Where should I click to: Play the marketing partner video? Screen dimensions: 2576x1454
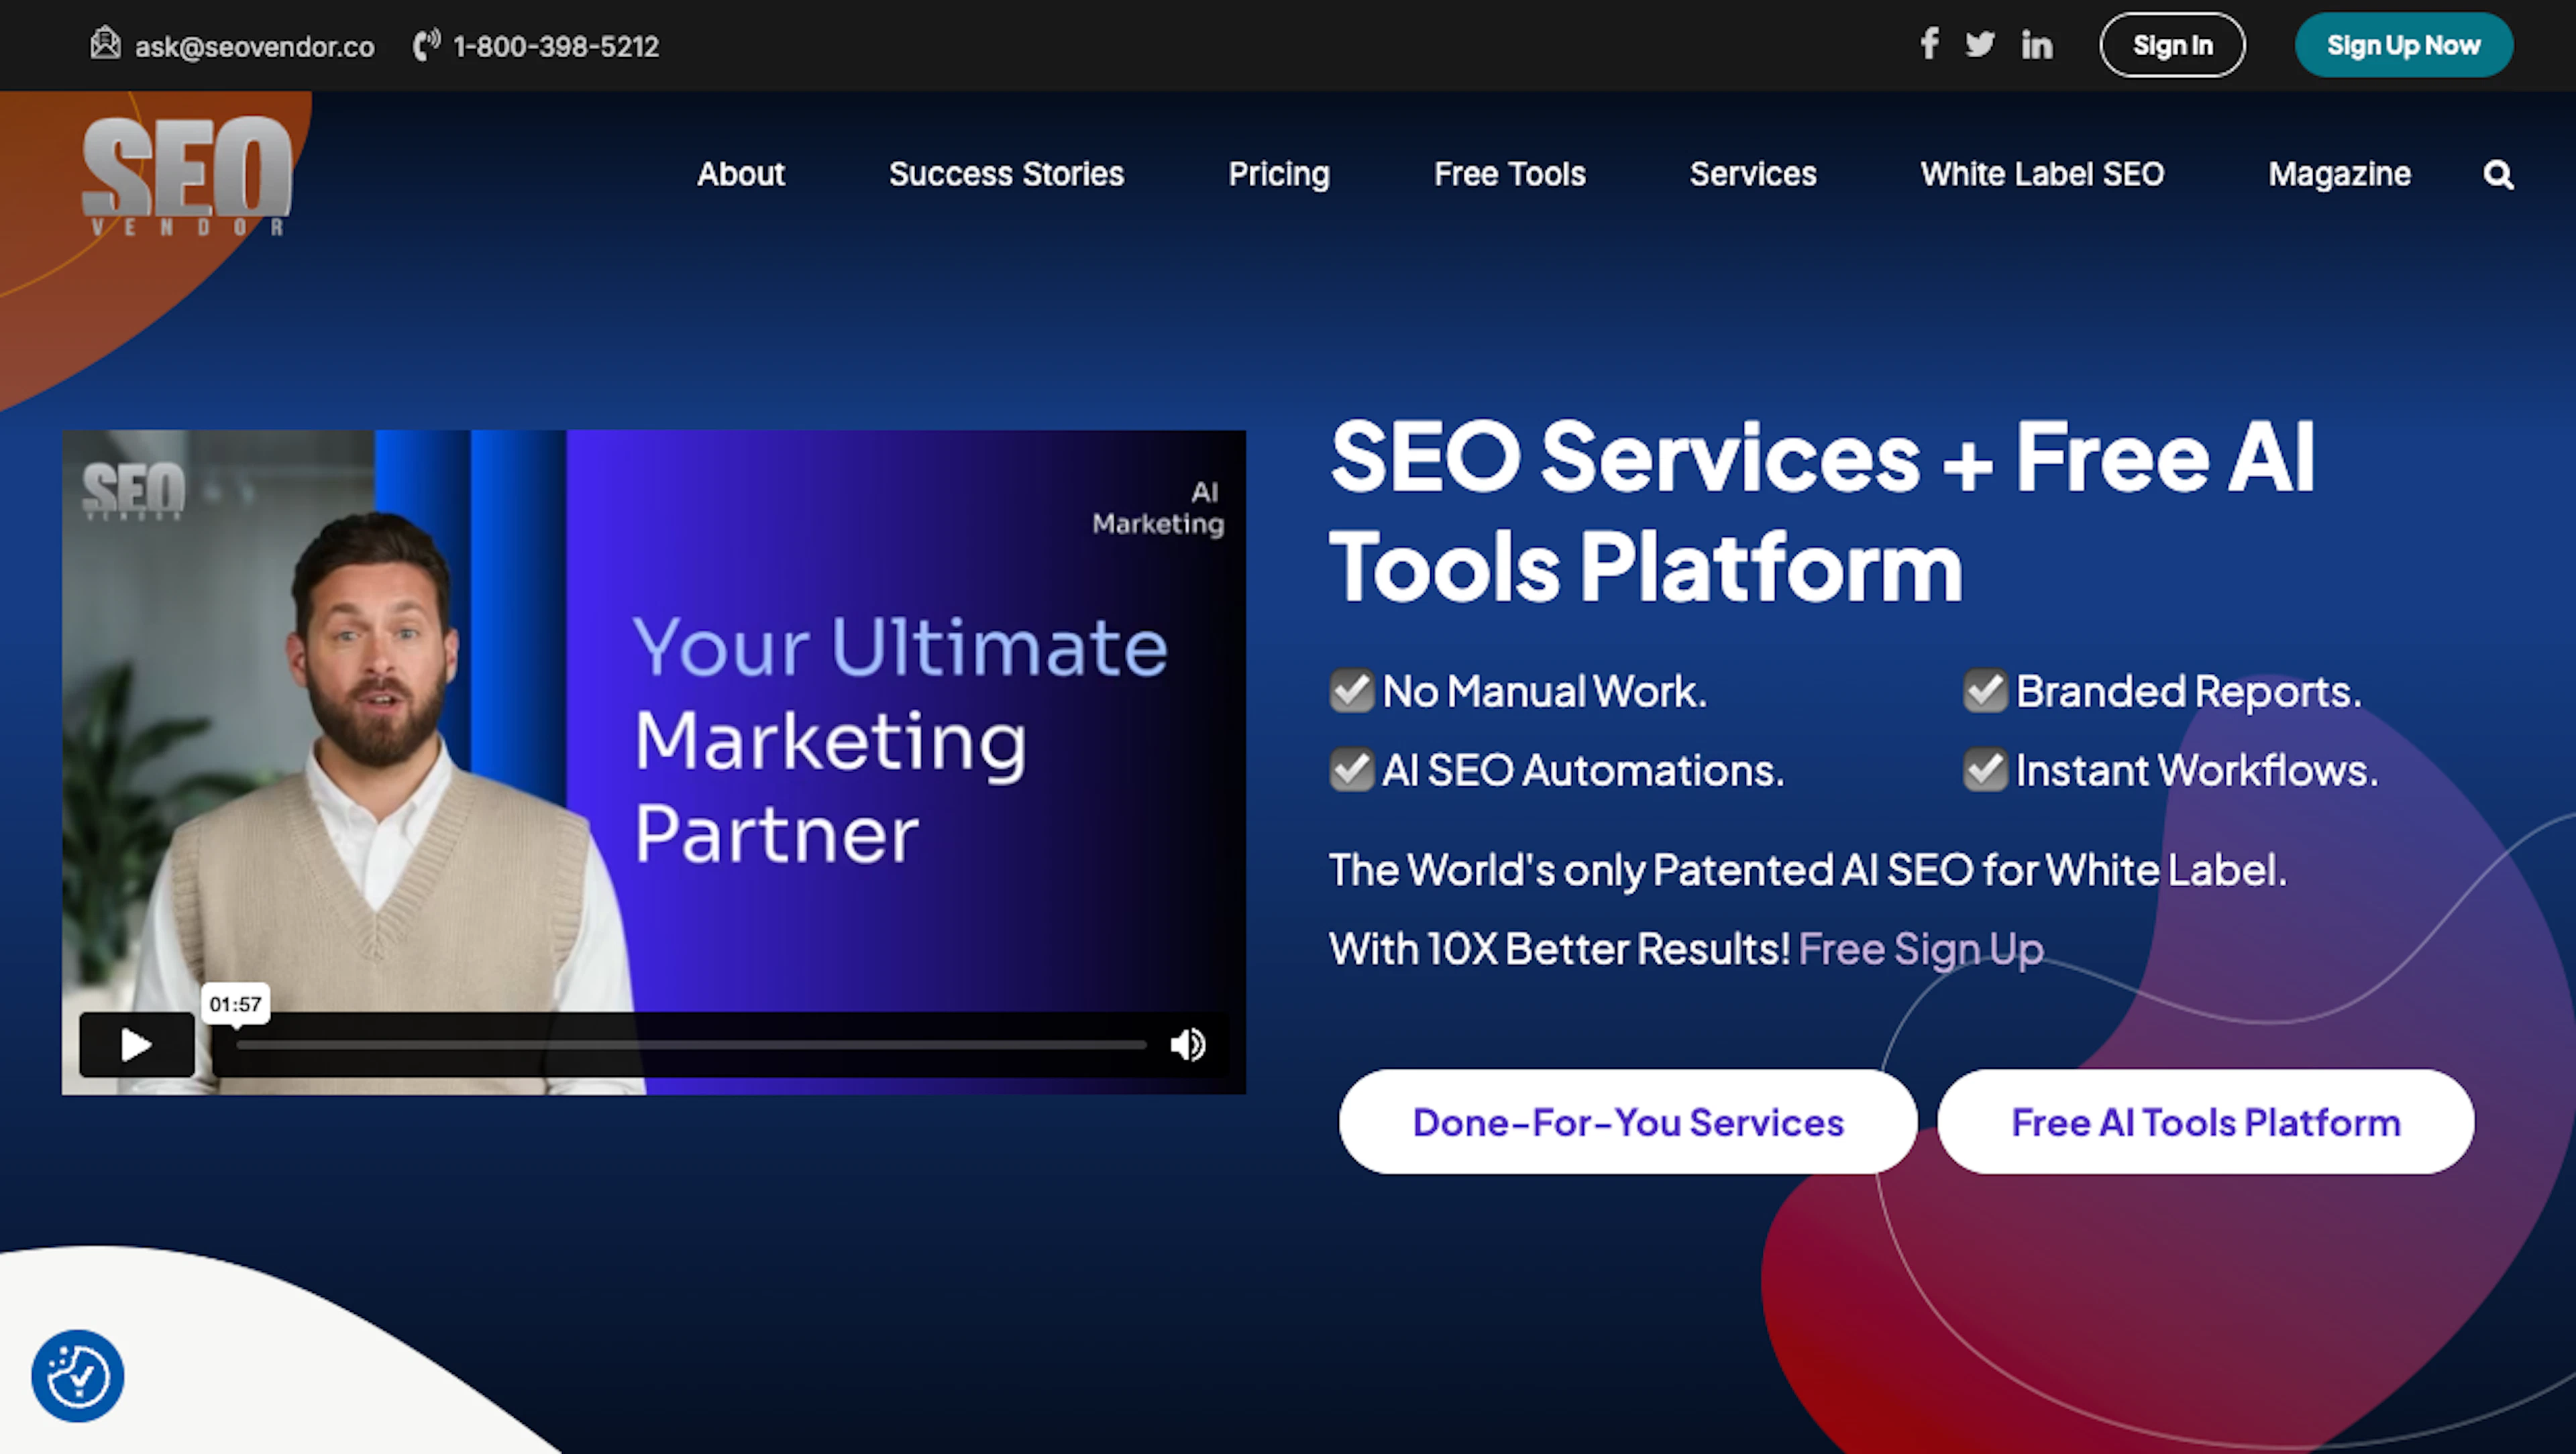136,1044
